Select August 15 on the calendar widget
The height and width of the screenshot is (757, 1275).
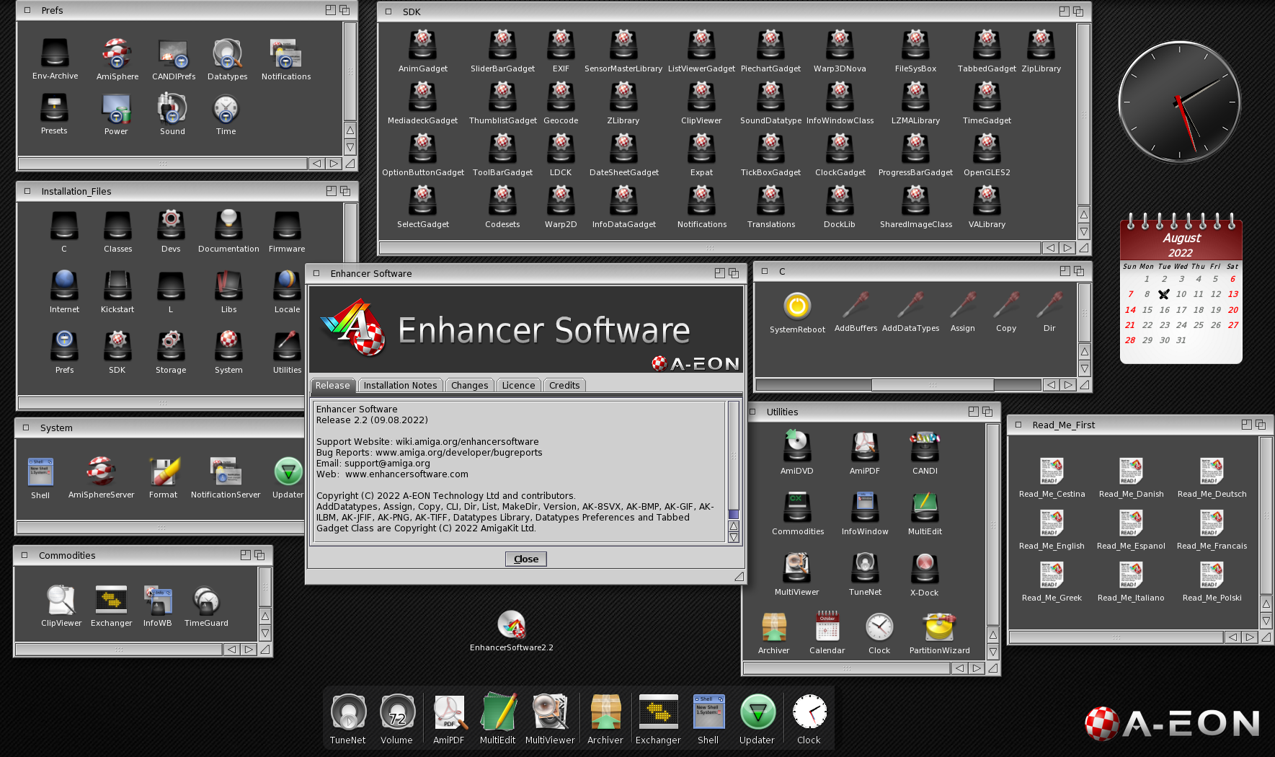pyautogui.click(x=1147, y=310)
